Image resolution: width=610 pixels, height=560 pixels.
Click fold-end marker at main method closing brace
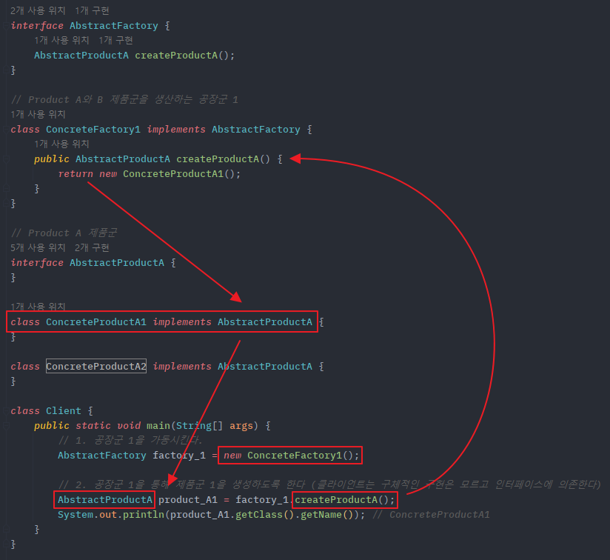click(5, 529)
